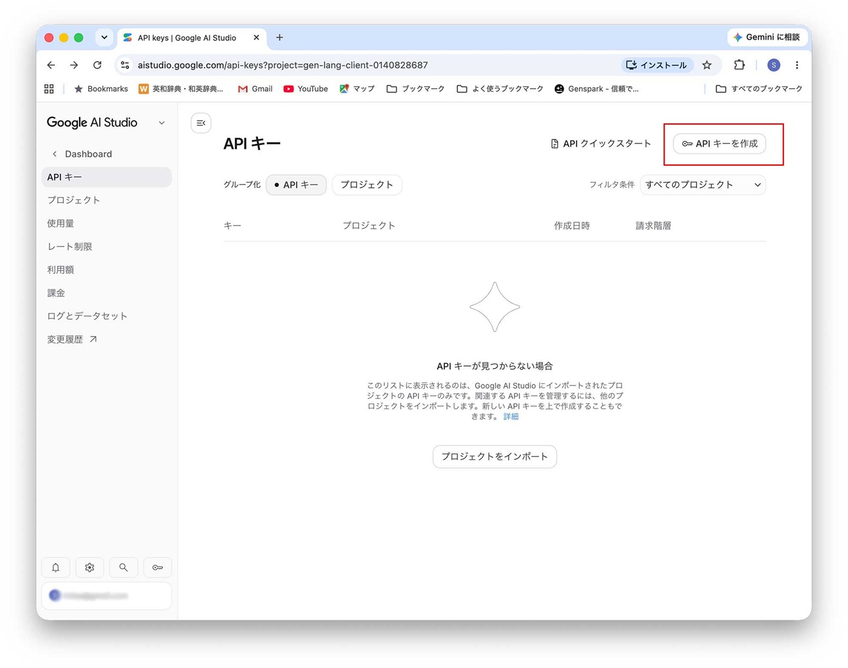Screen dimensions: 848x668
Task: Click the key icon in sidebar bottom
Action: point(157,568)
